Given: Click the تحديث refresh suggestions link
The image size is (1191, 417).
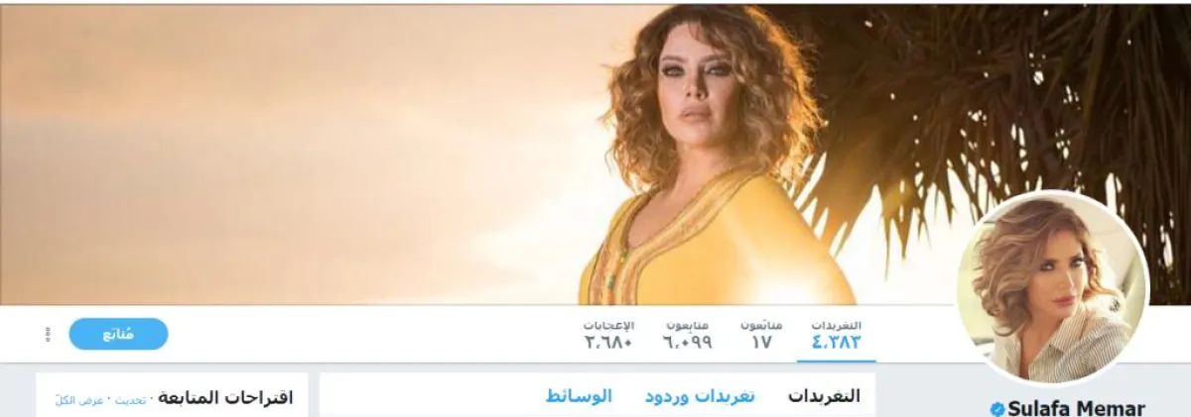Looking at the screenshot, I should tap(129, 400).
